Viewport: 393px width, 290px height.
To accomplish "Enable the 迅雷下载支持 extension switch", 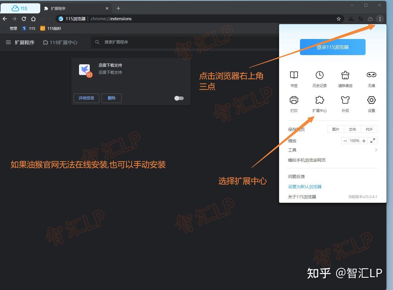I will [179, 98].
